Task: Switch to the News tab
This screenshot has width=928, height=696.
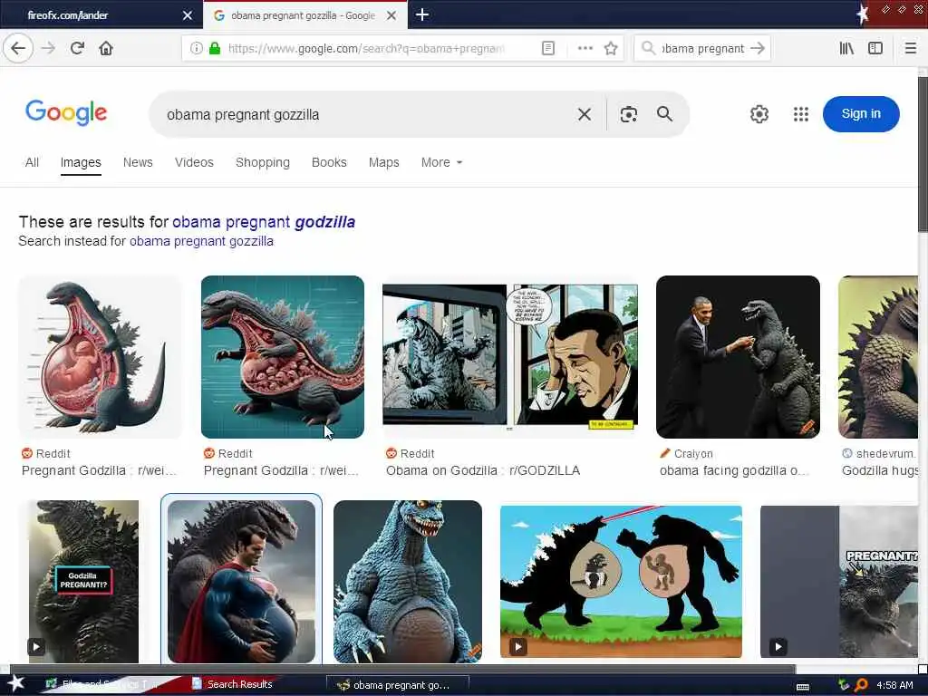Action: 138,162
